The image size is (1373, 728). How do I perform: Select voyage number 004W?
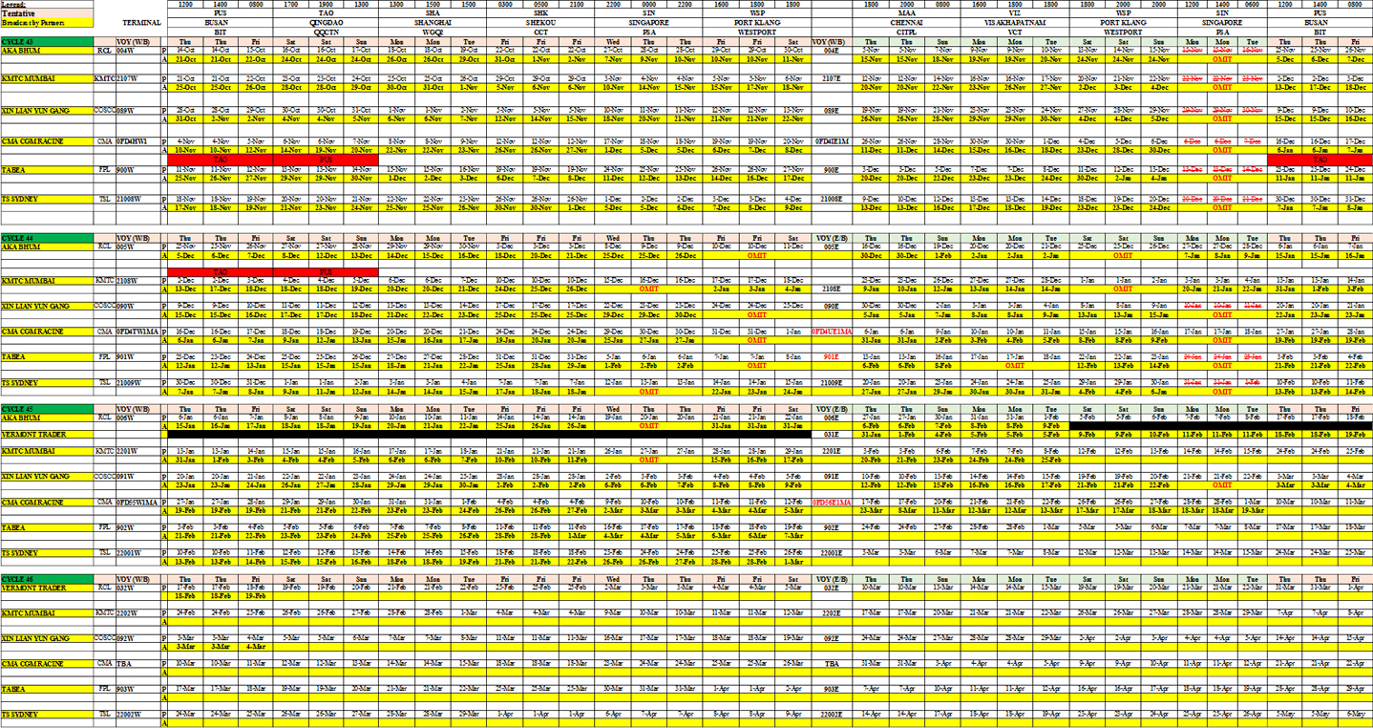pos(137,51)
